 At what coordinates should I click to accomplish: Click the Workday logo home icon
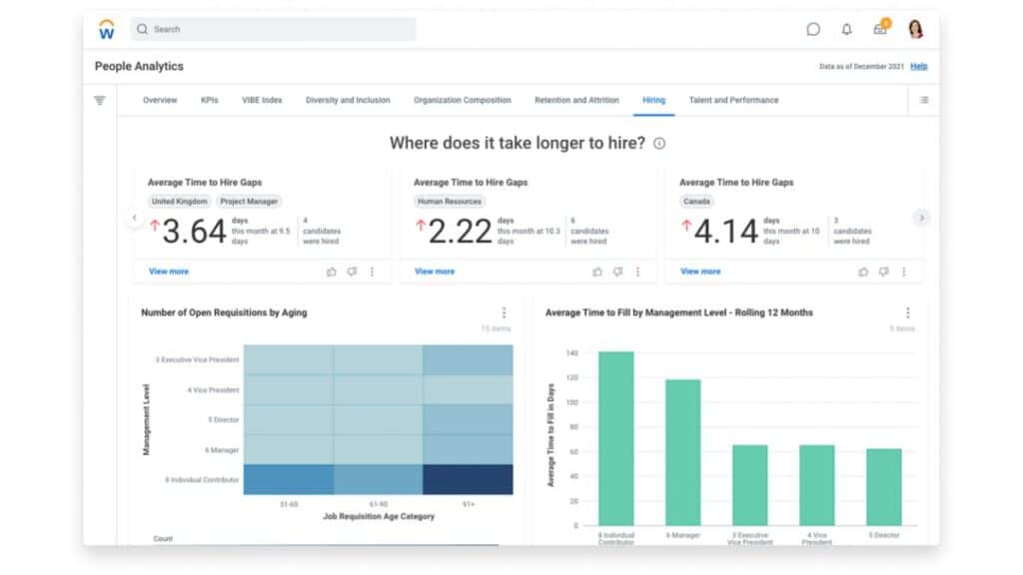(106, 29)
